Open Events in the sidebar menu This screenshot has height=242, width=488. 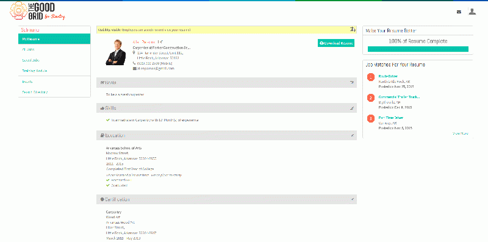pos(54,82)
